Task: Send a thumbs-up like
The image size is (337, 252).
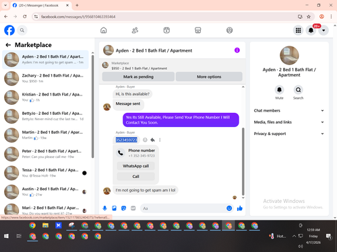Action: [240, 208]
